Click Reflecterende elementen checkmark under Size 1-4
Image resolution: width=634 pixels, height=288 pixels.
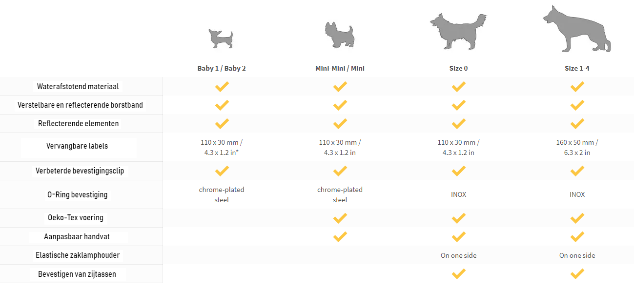point(577,124)
